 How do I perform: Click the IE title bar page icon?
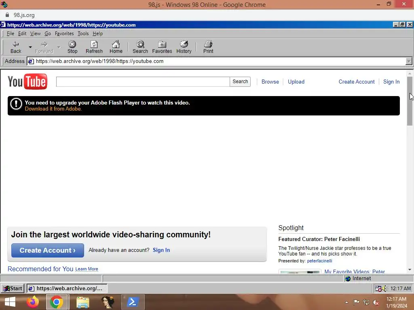(3, 25)
